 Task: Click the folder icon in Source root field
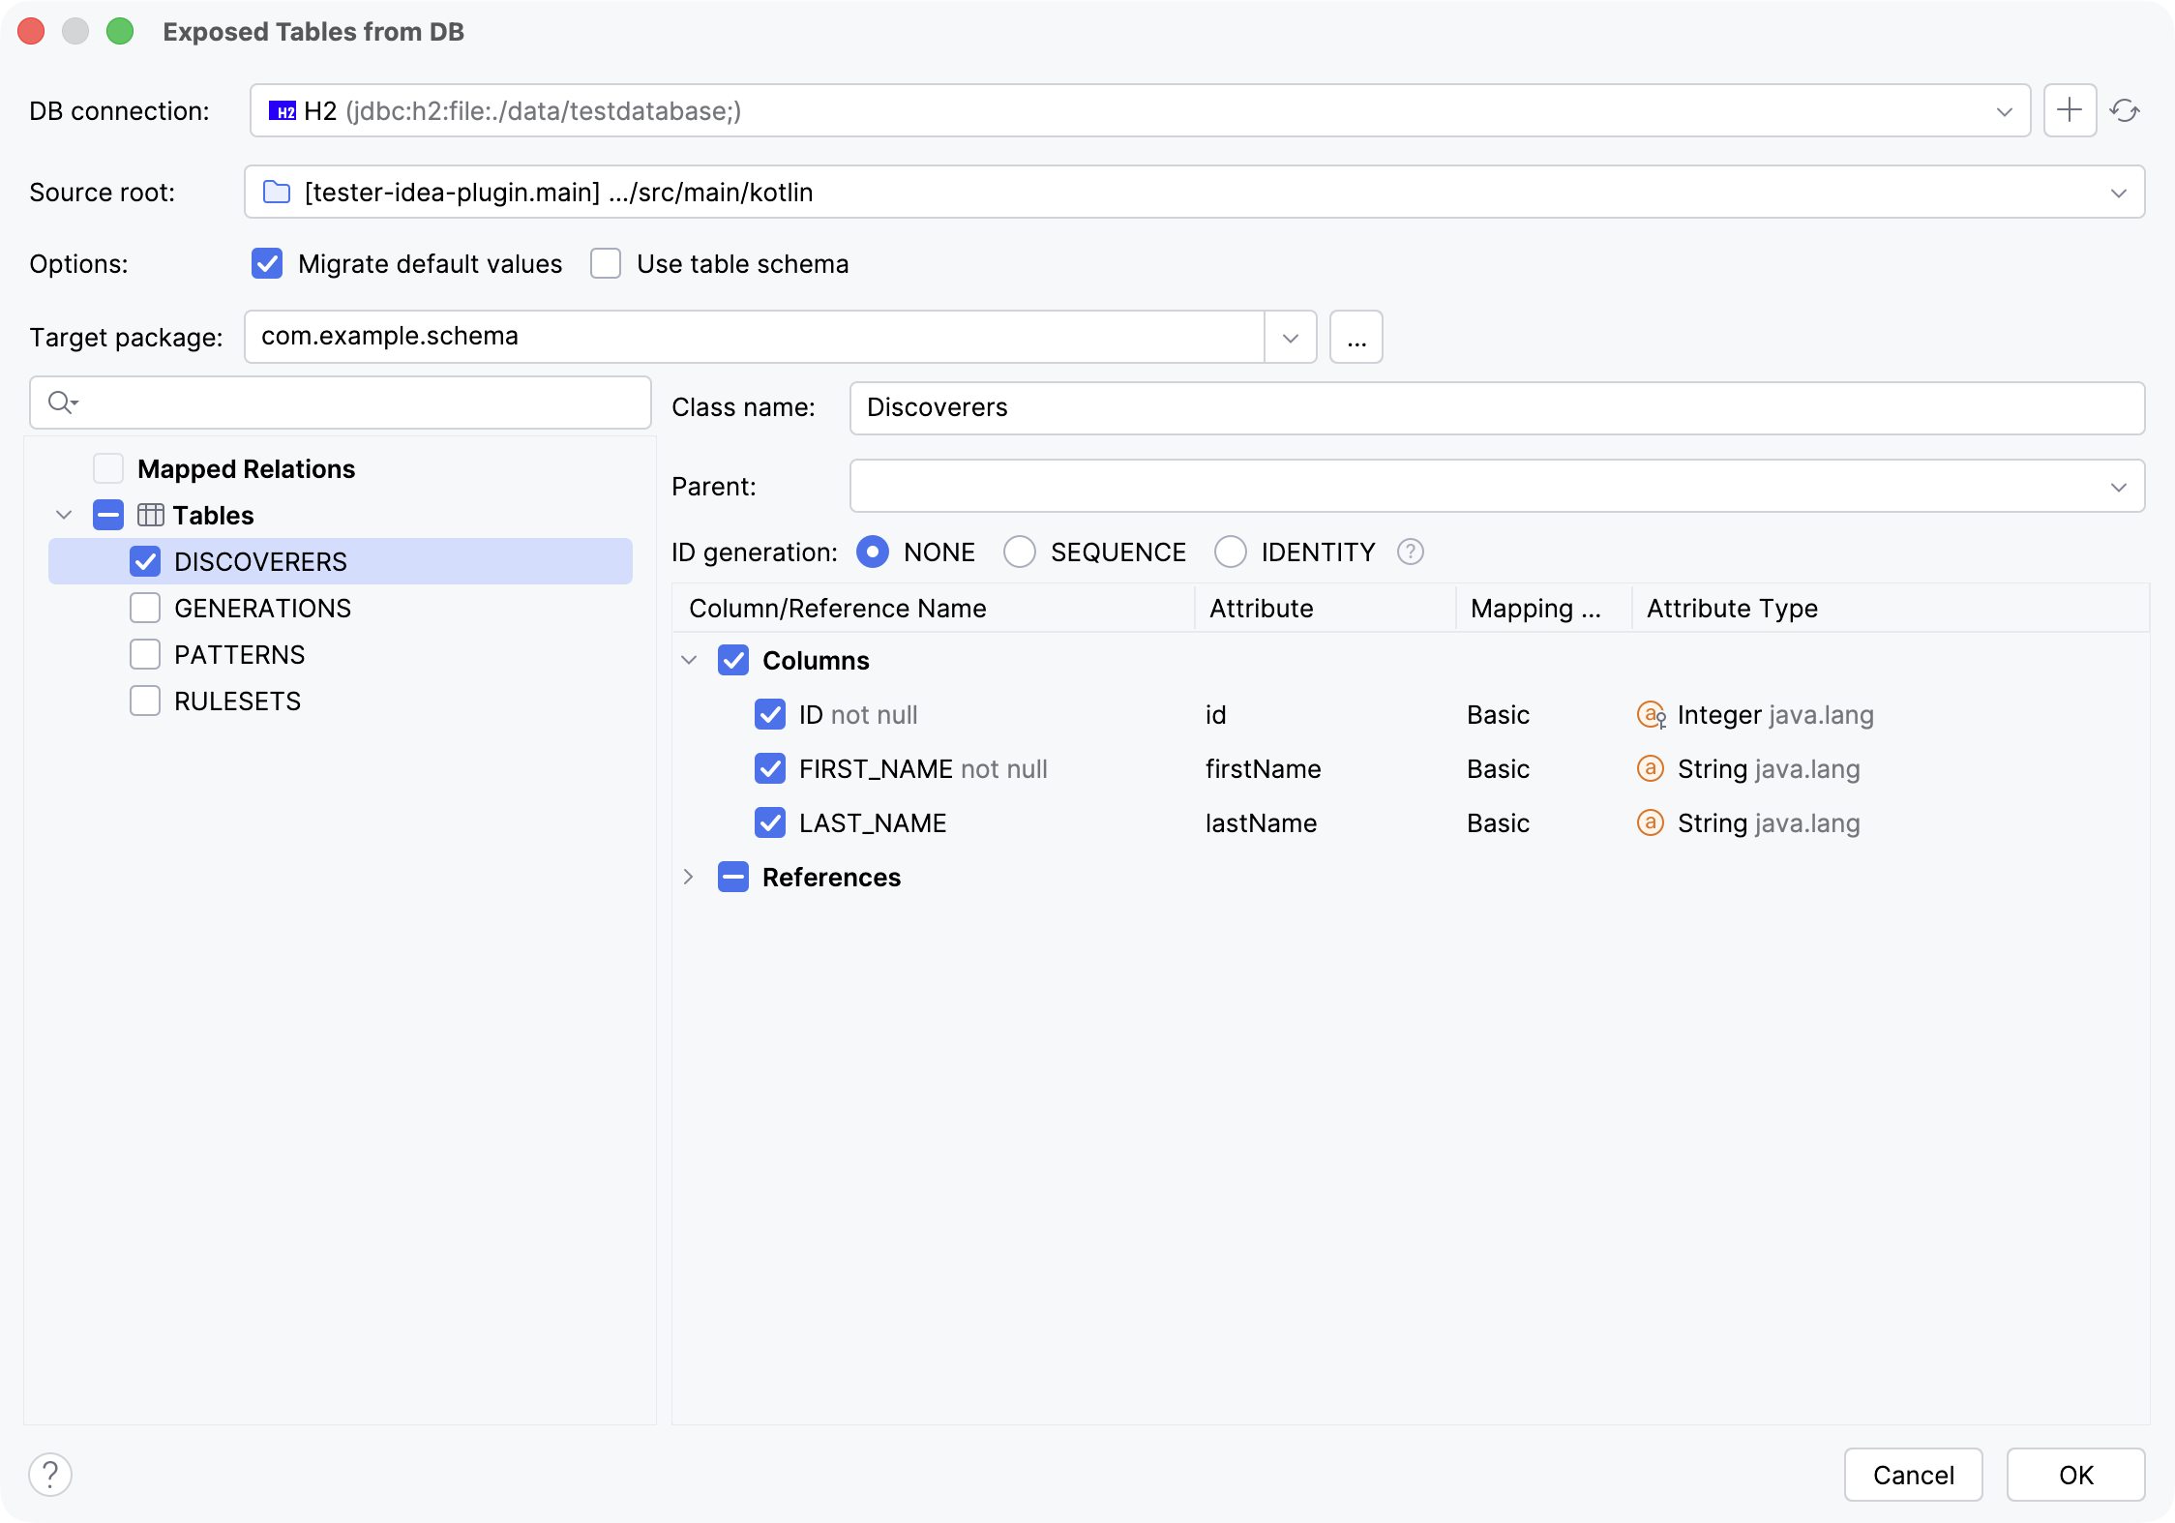coord(277,192)
